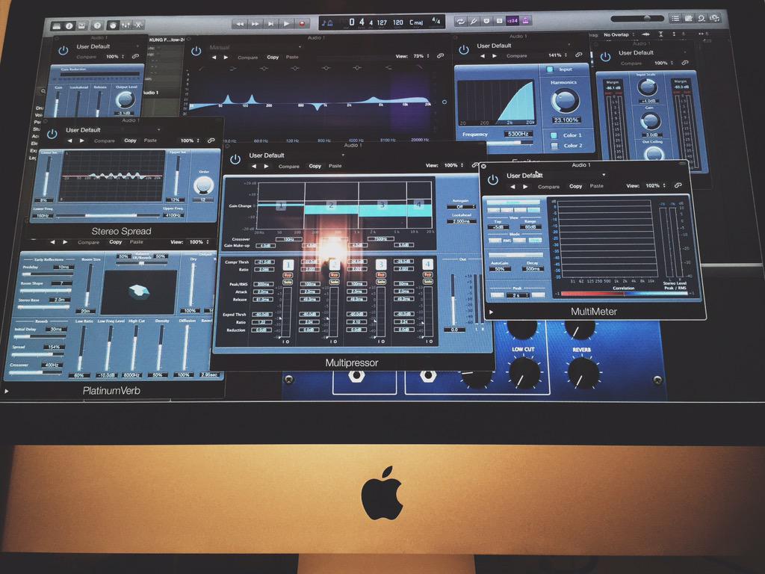
Task: Bypass Multipressor with its power button
Action: pyautogui.click(x=235, y=159)
